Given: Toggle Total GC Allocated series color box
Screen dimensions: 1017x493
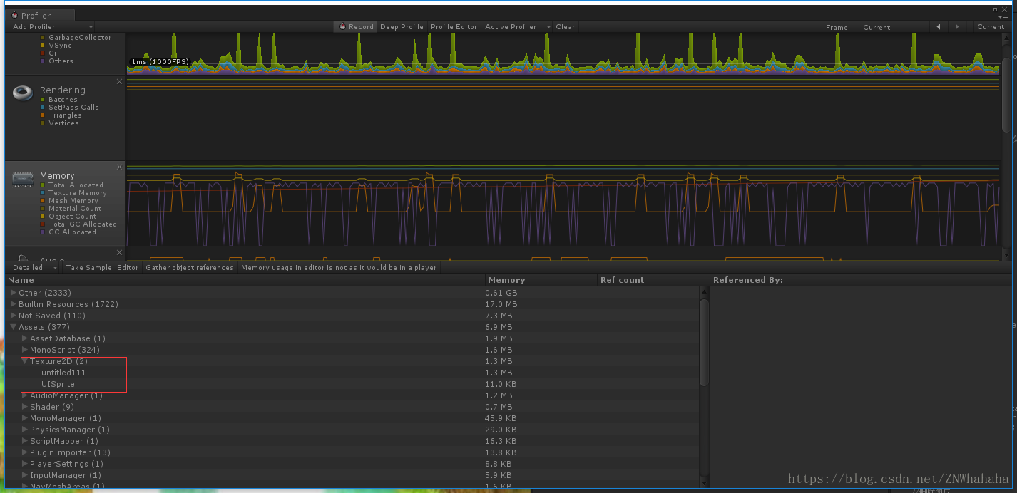Looking at the screenshot, I should click(43, 224).
